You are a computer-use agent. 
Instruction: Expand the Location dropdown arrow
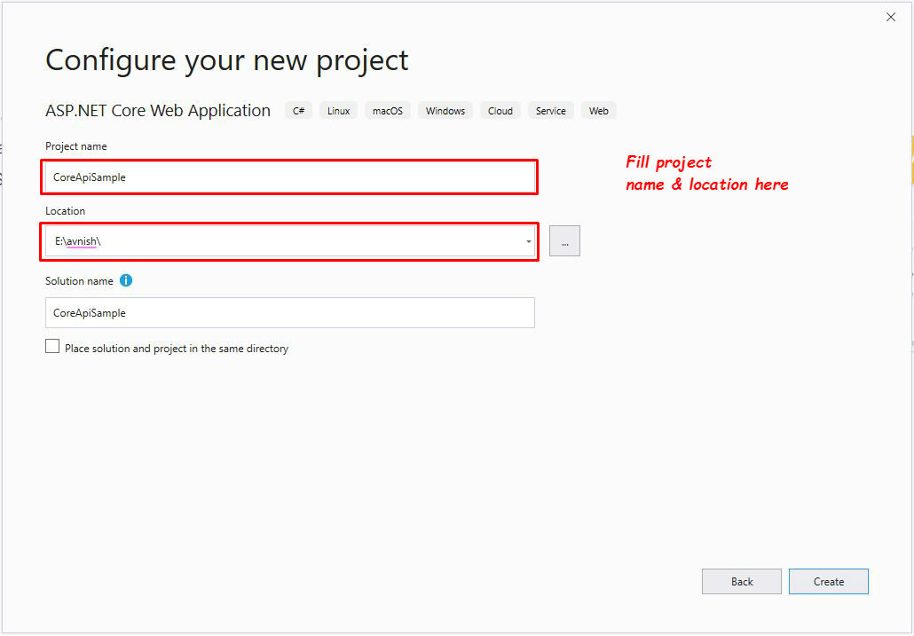click(x=528, y=241)
